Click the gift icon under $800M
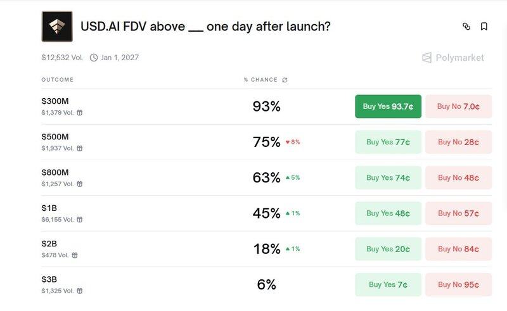 pos(80,184)
